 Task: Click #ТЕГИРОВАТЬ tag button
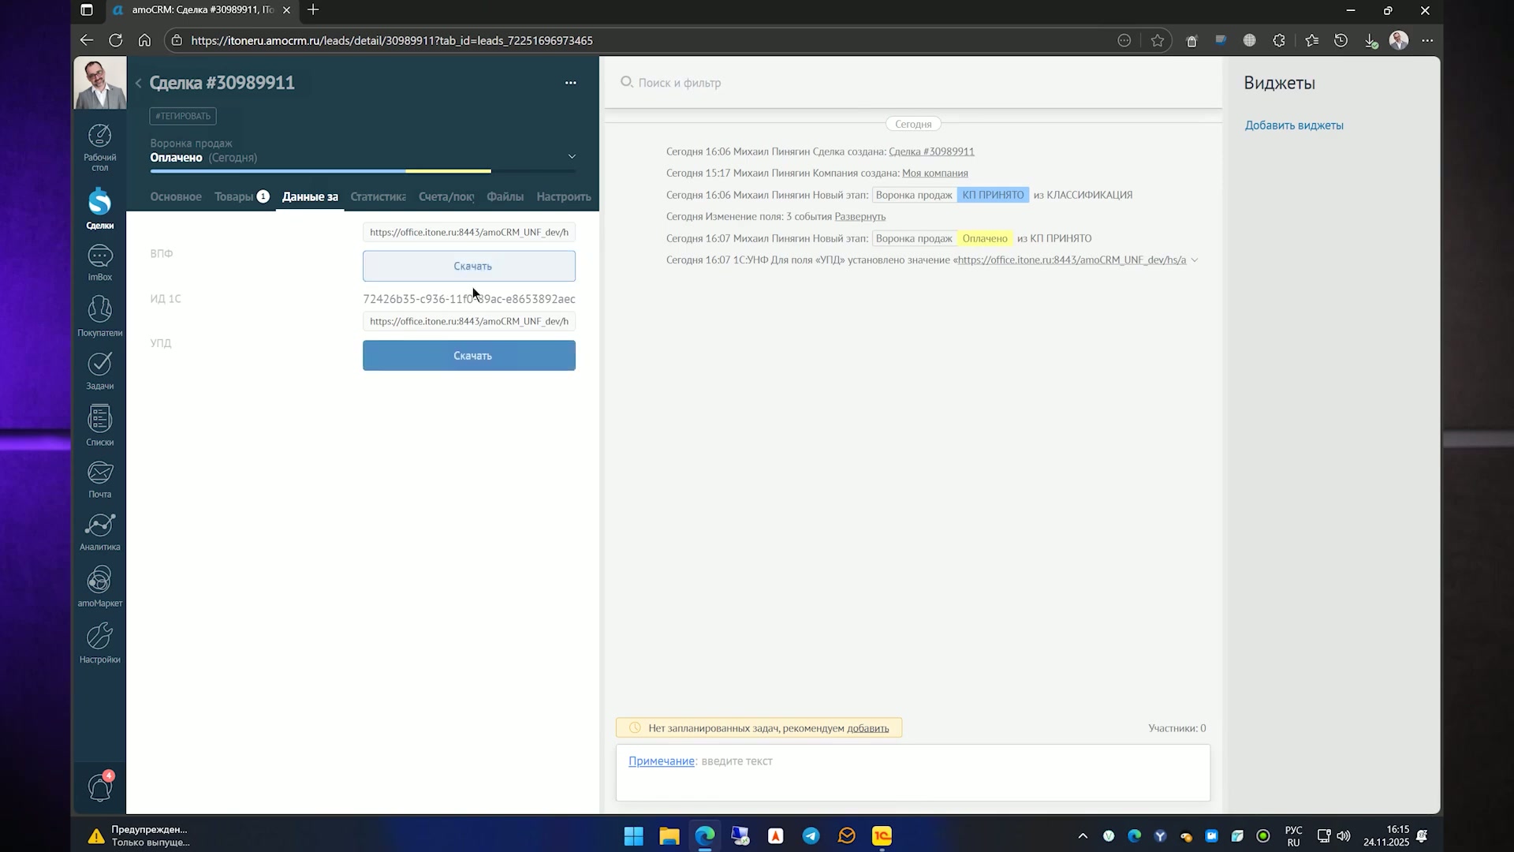click(183, 116)
